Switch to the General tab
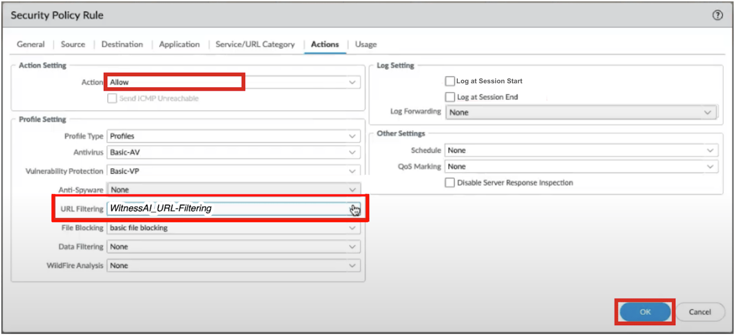 [x=31, y=44]
